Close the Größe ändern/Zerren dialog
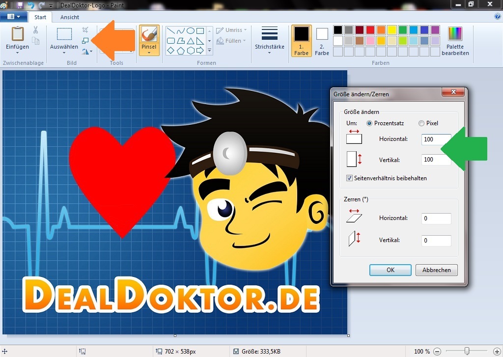This screenshot has width=503, height=357. (x=453, y=92)
